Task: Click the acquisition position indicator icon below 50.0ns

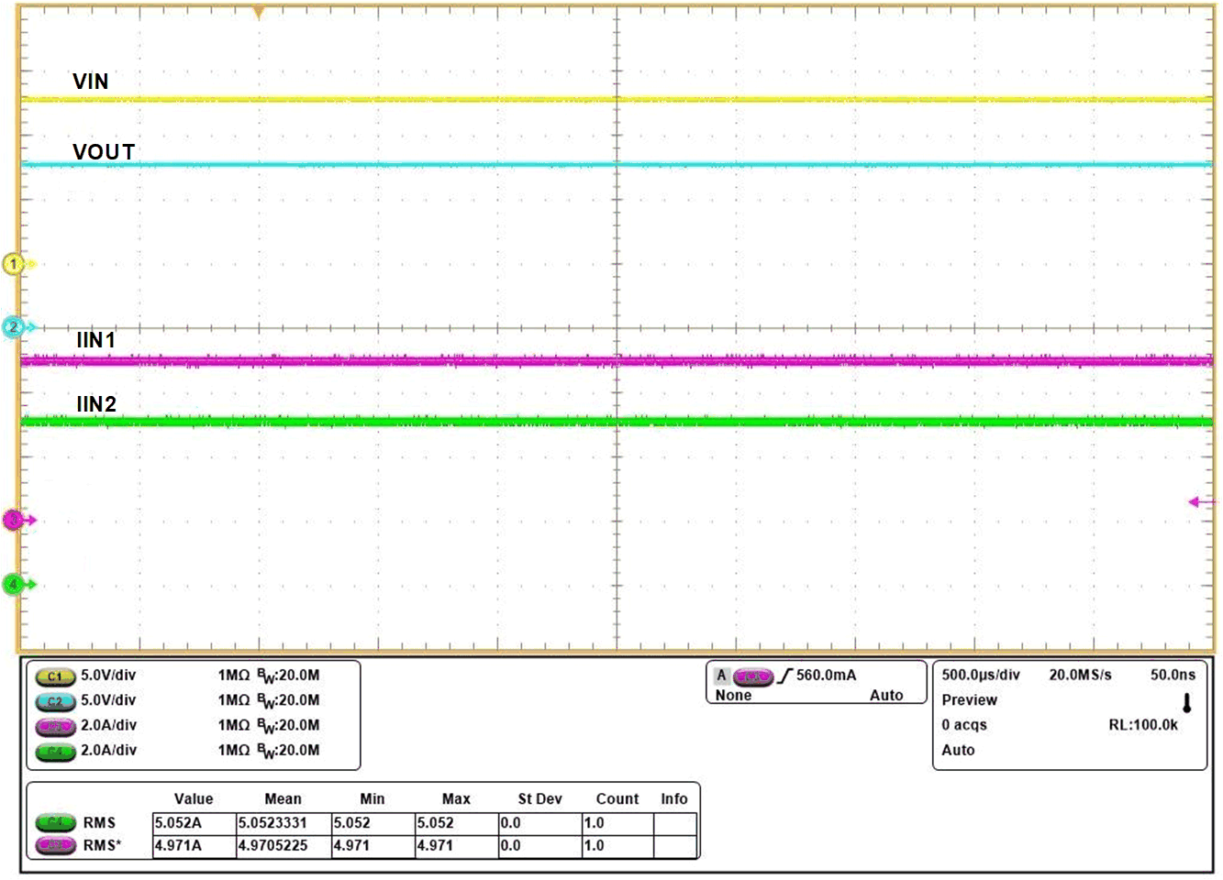Action: point(1186,703)
